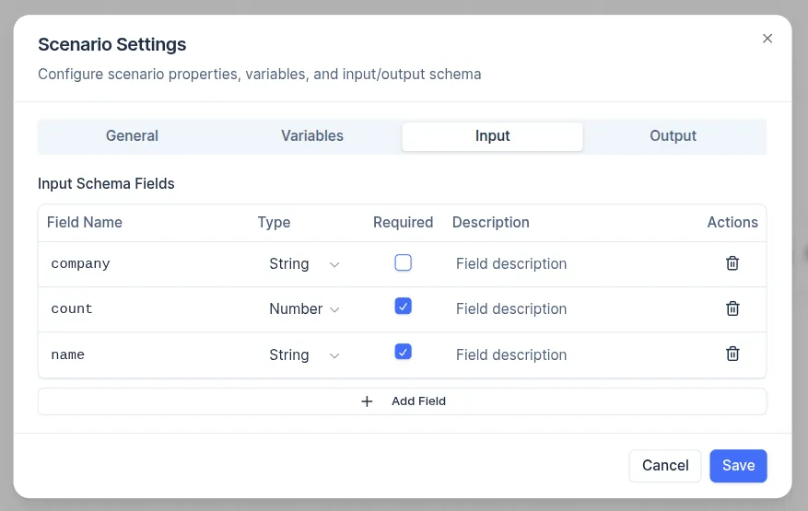Enable Required checkbox for company field

[x=403, y=262]
